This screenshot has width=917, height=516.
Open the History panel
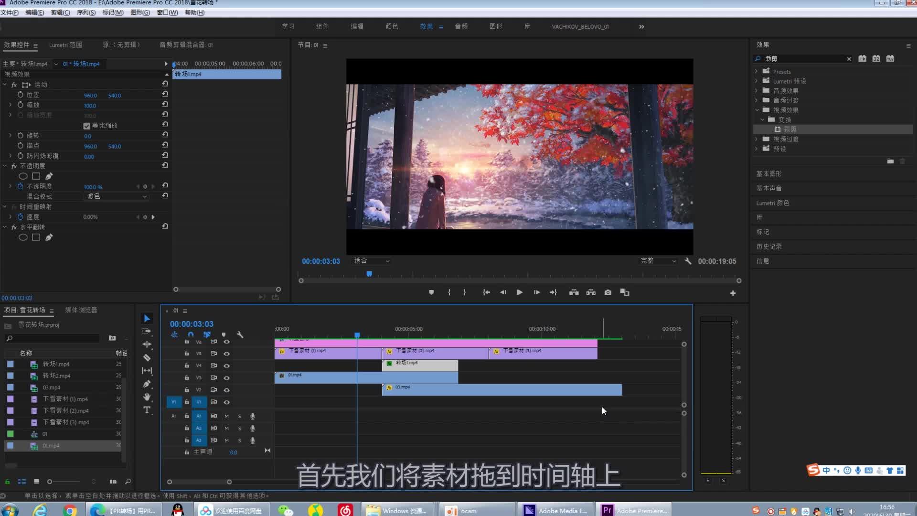[769, 247]
